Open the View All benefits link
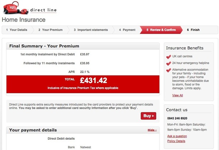Image resolution: width=219 pixels, height=150 pixels. coord(177,95)
